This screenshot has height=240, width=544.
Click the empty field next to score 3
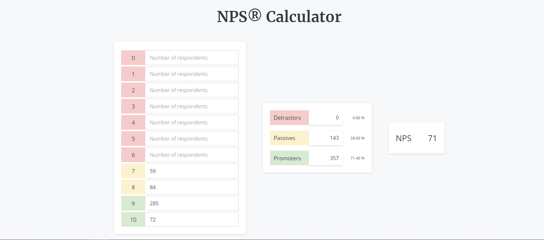pos(192,106)
